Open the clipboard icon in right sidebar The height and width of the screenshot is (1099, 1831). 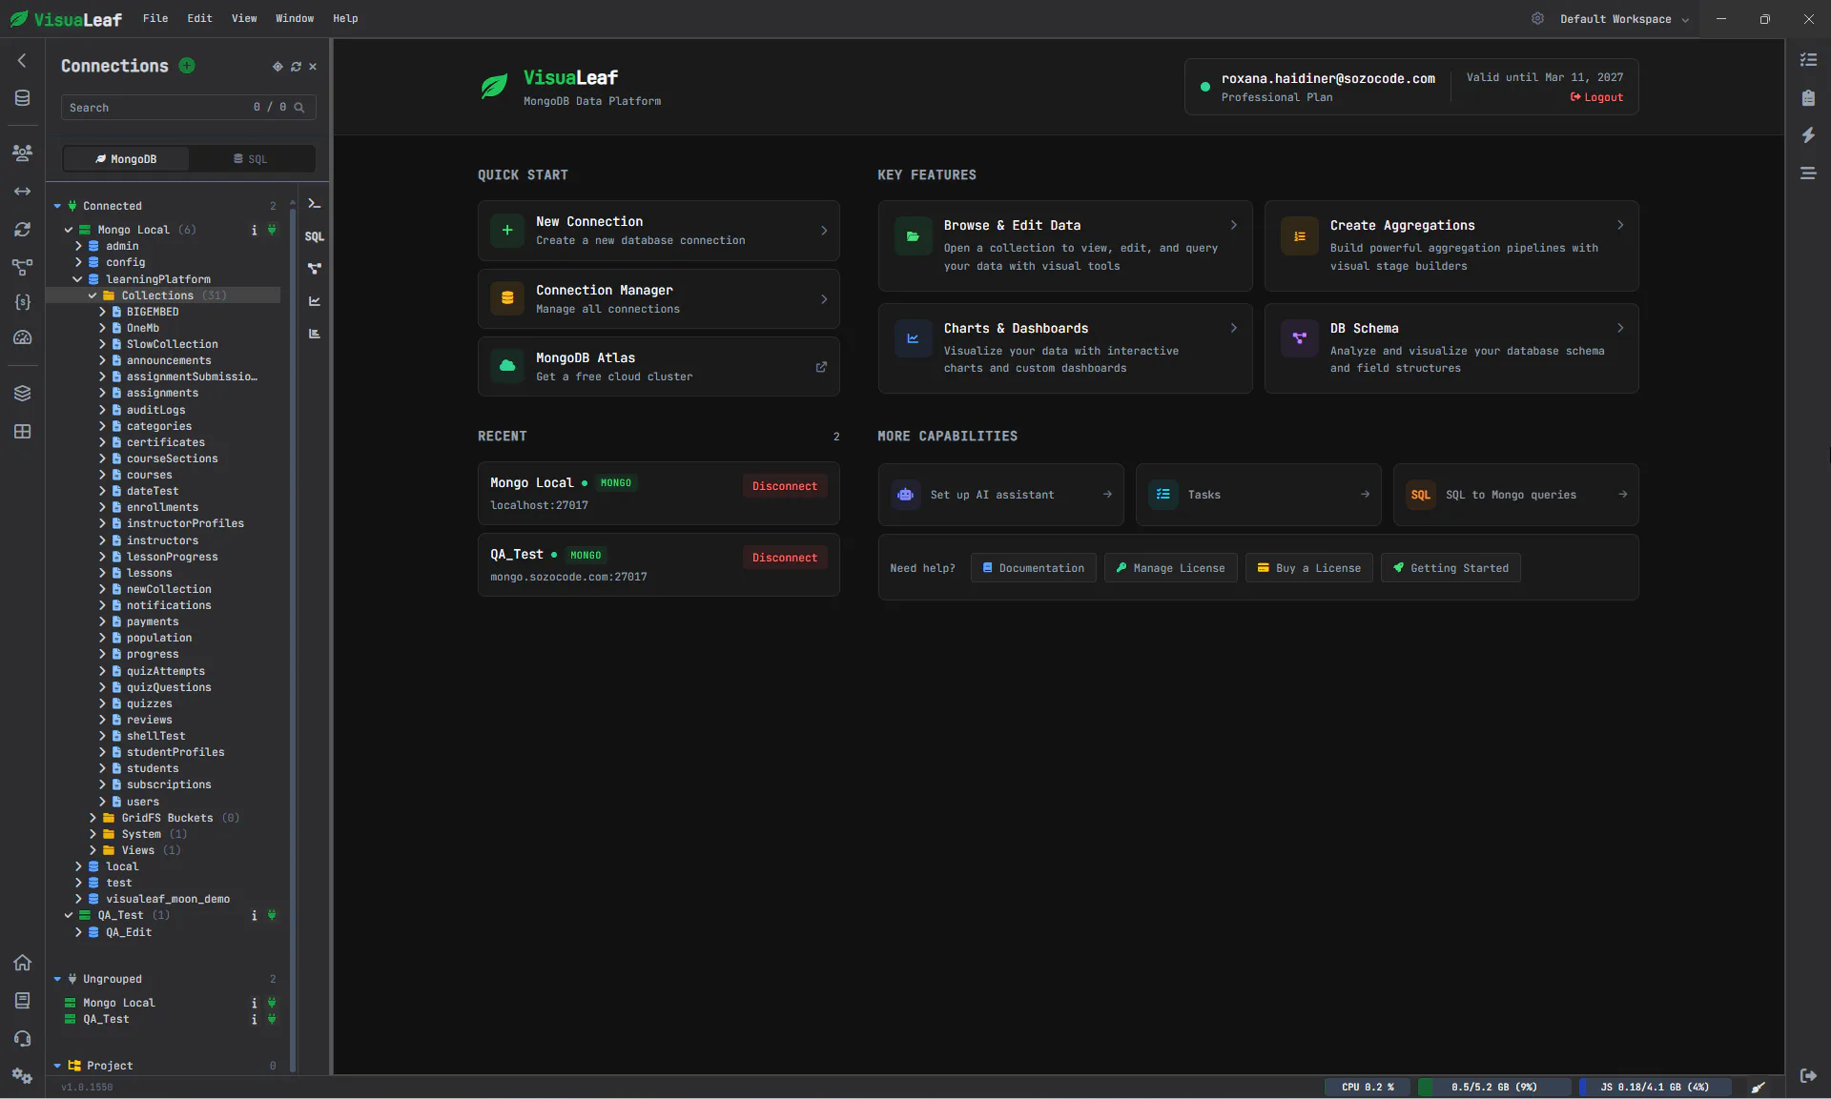coord(1808,98)
